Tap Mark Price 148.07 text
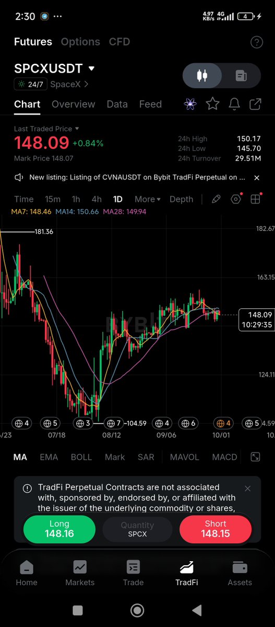Image resolution: width=275 pixels, height=627 pixels. (44, 158)
